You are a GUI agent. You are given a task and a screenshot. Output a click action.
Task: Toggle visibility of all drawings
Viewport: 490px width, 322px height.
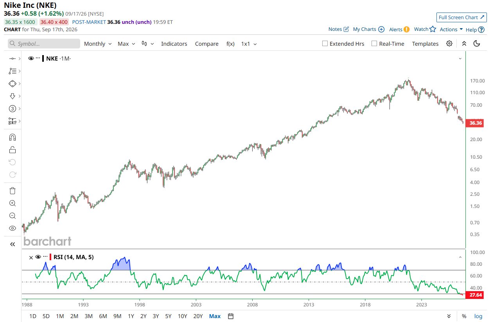pos(12,228)
